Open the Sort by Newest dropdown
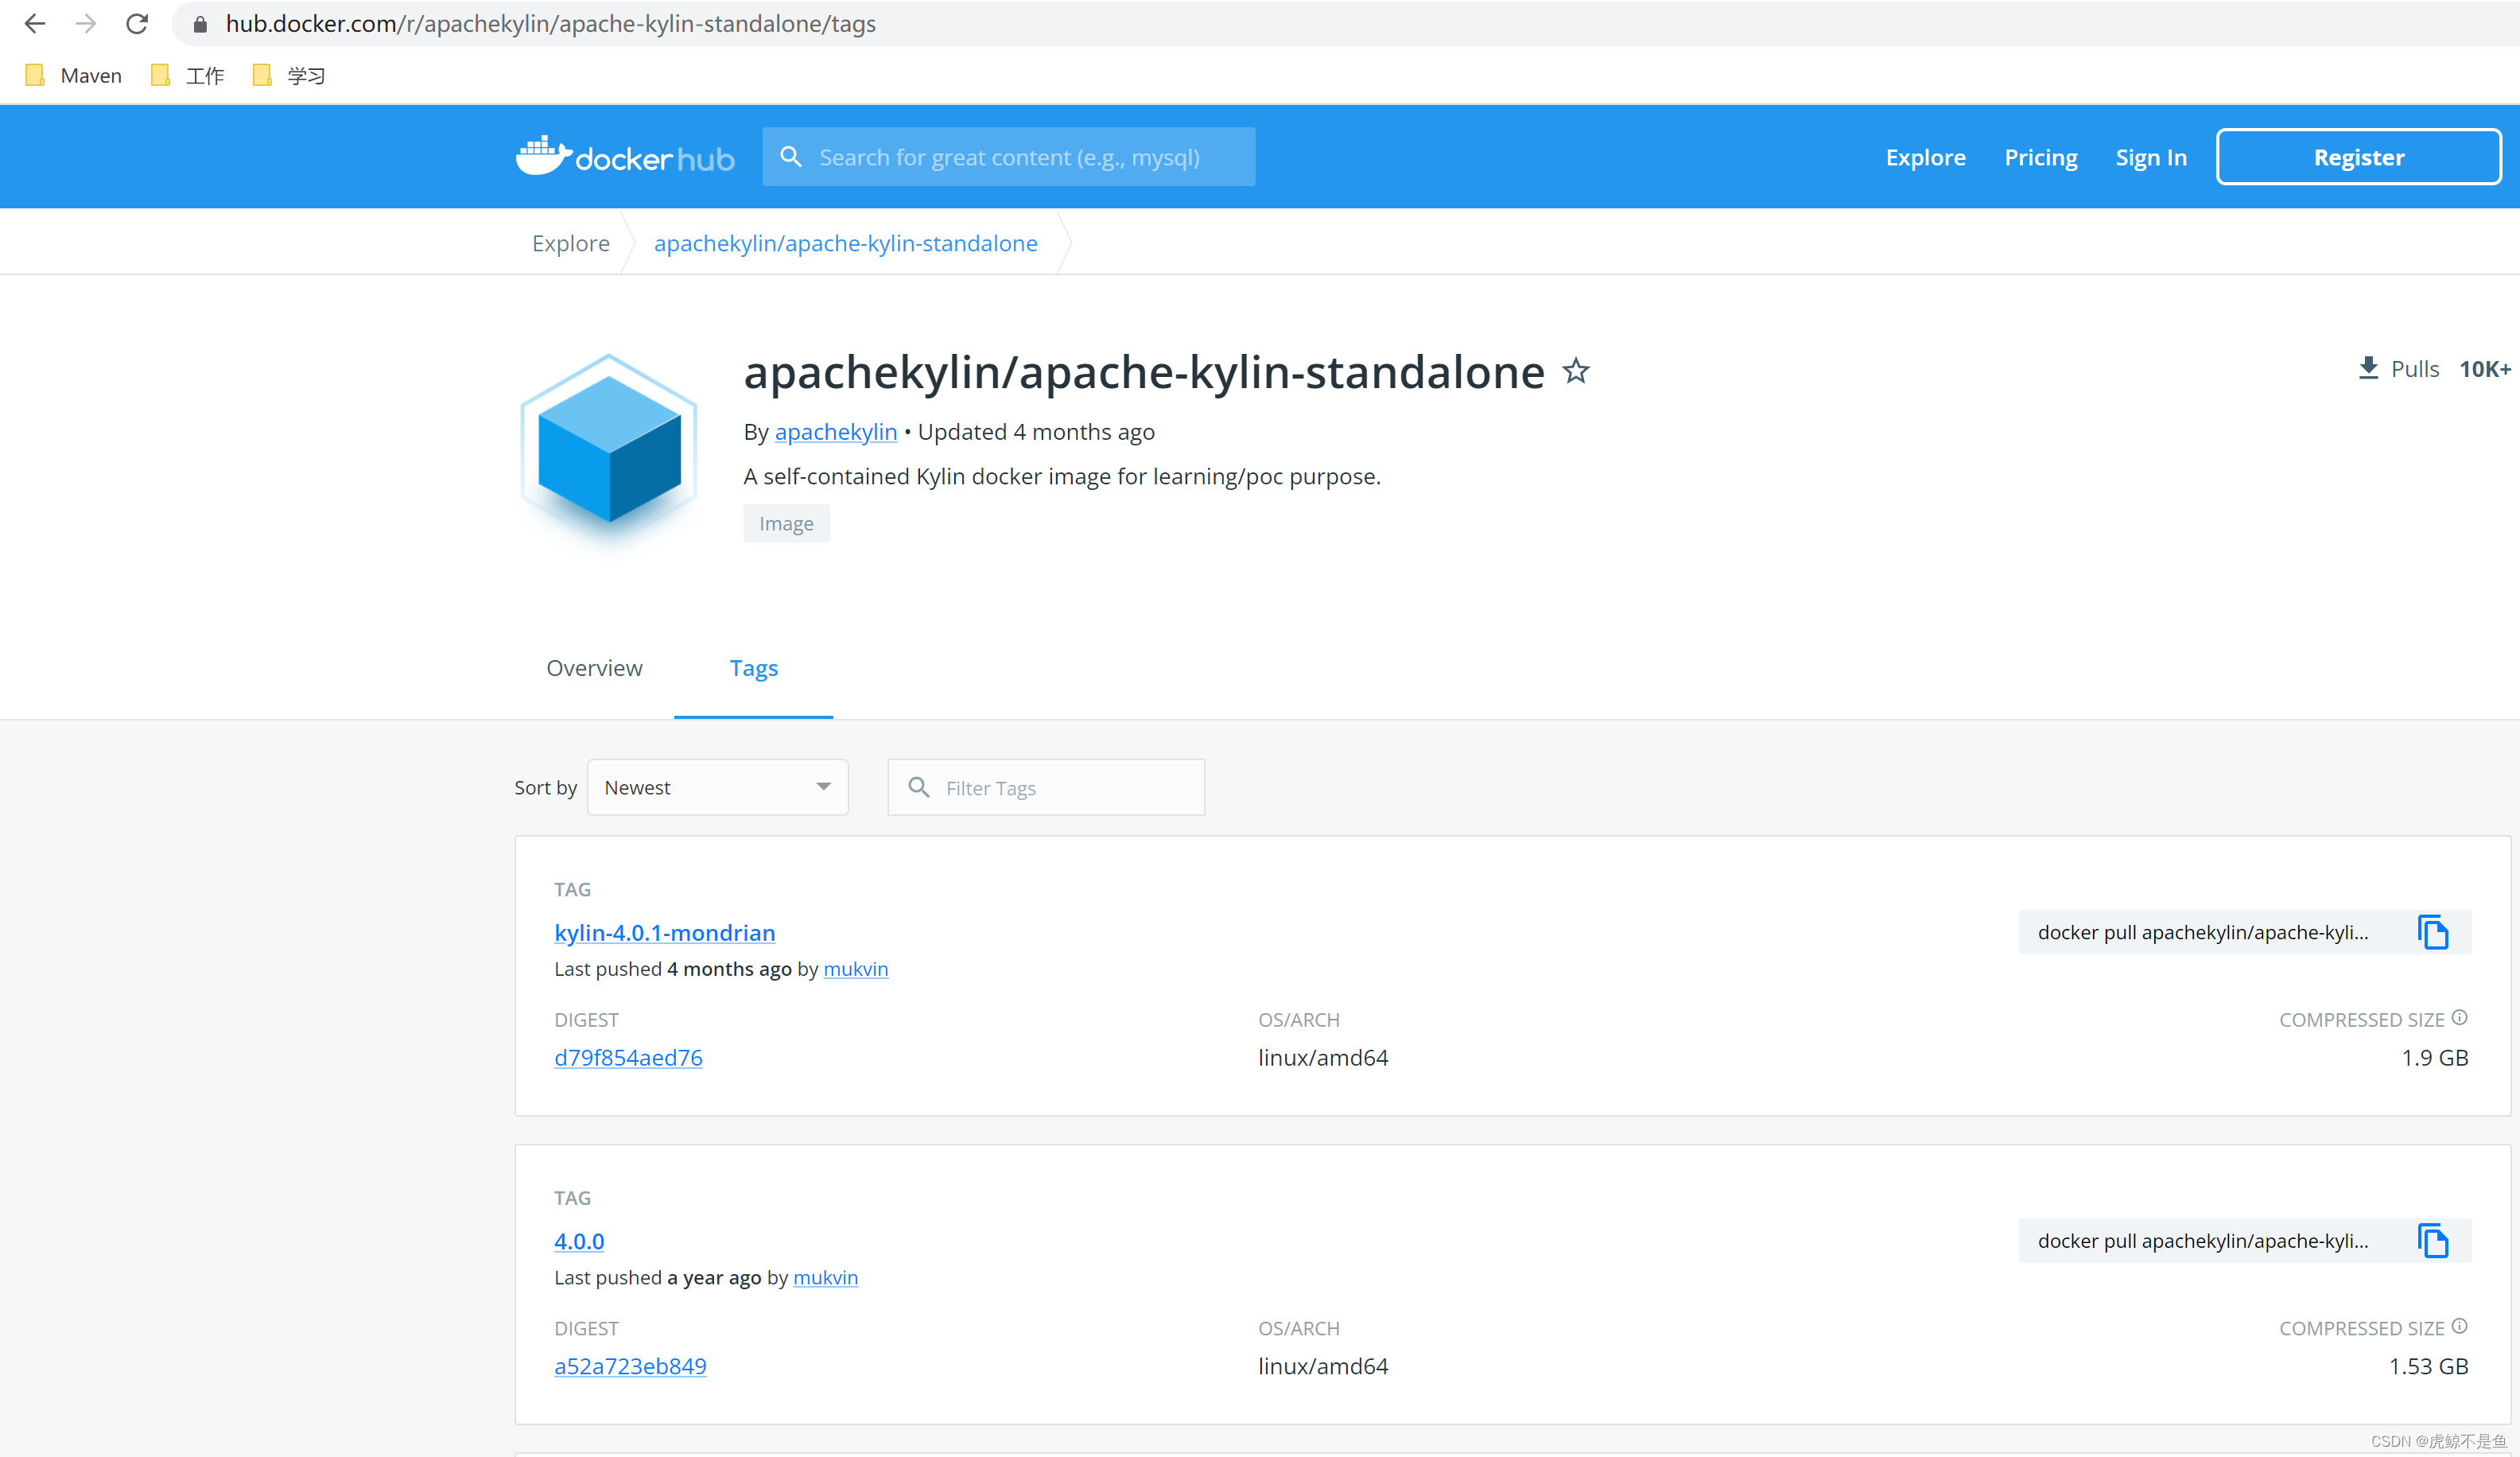The height and width of the screenshot is (1457, 2520). (x=717, y=787)
